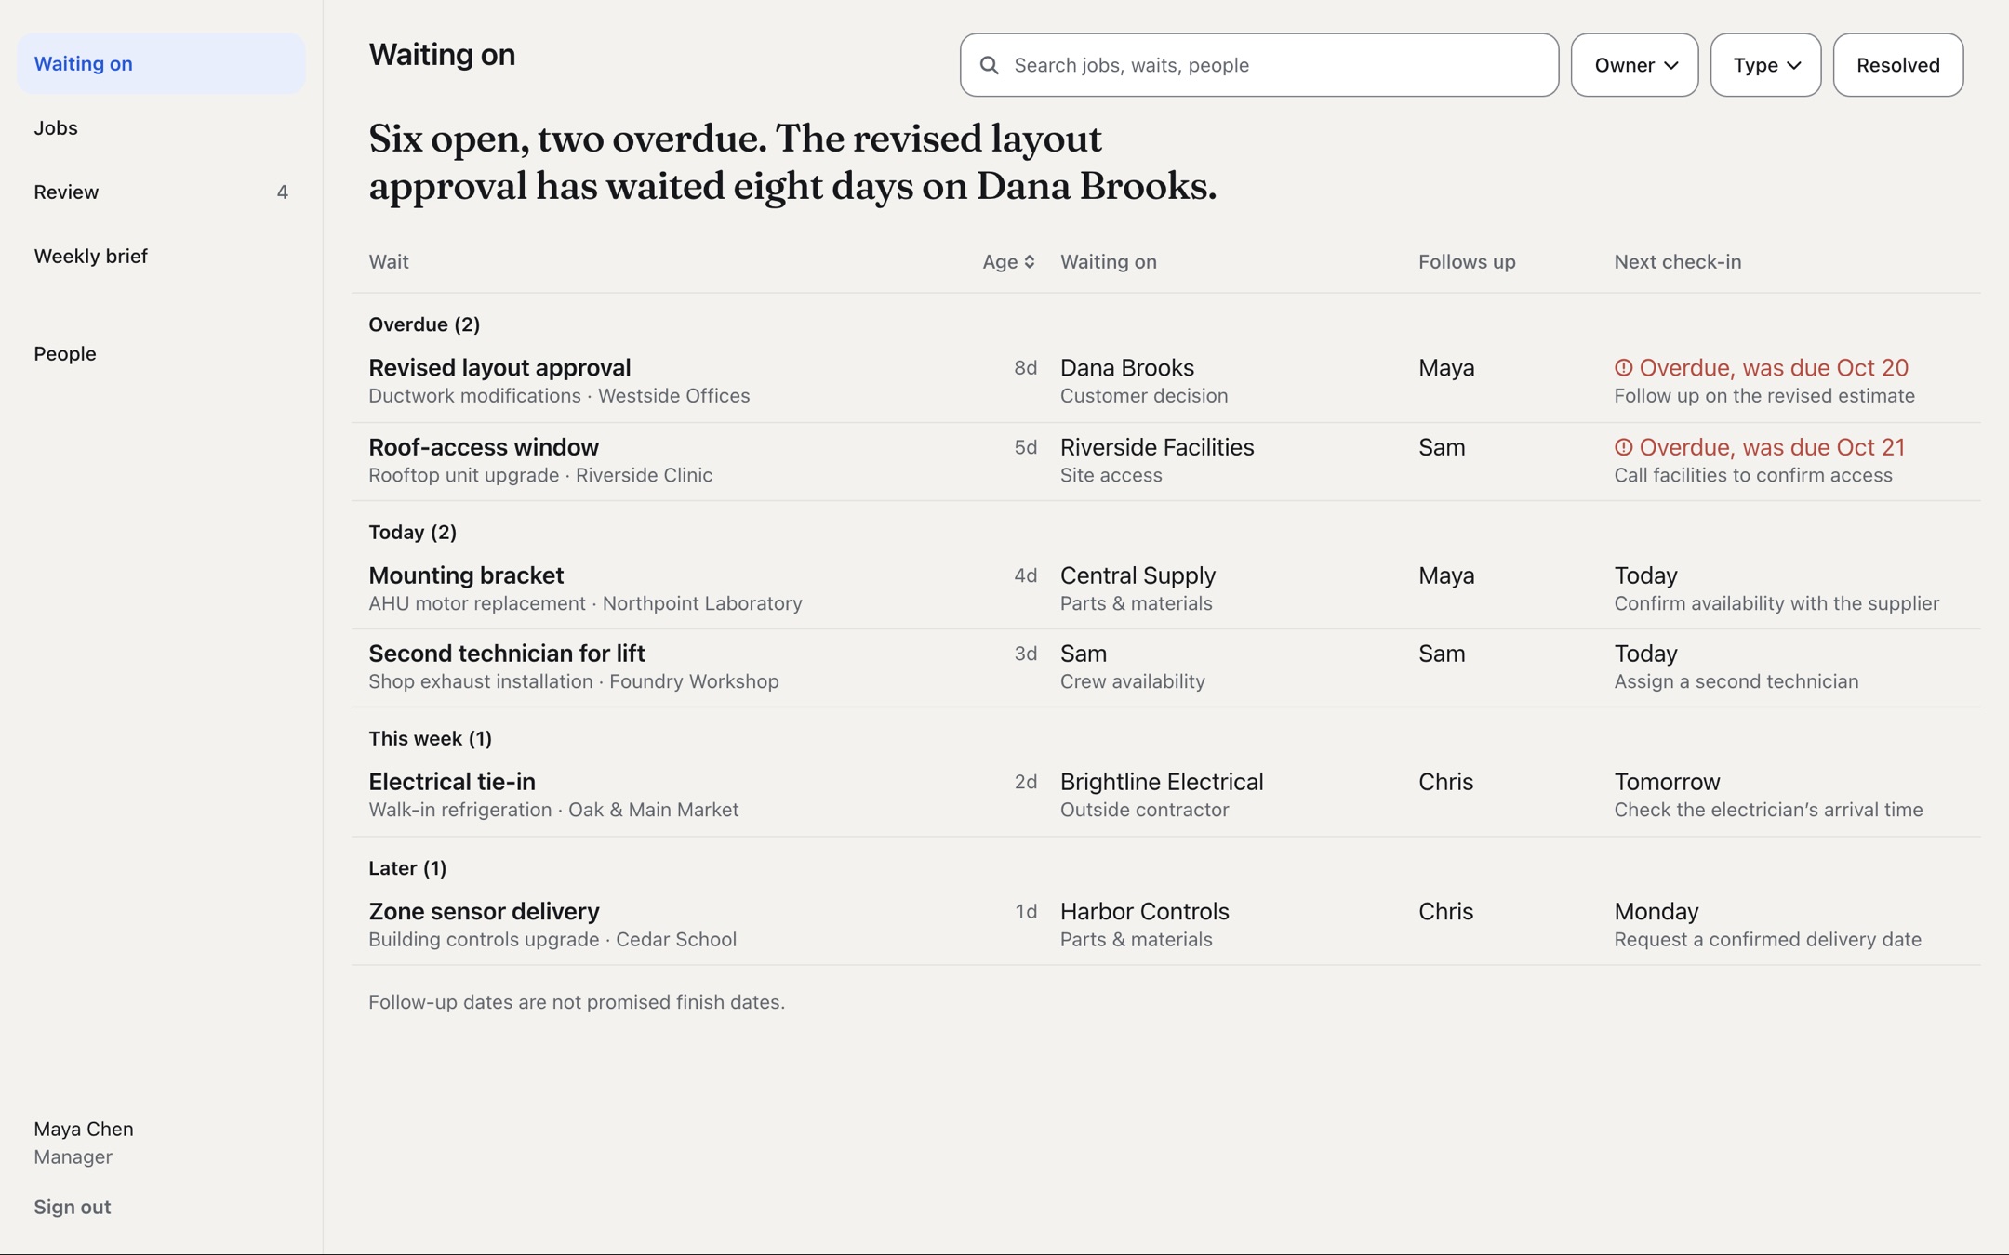Click the Overdue (2) group header

coord(424,324)
